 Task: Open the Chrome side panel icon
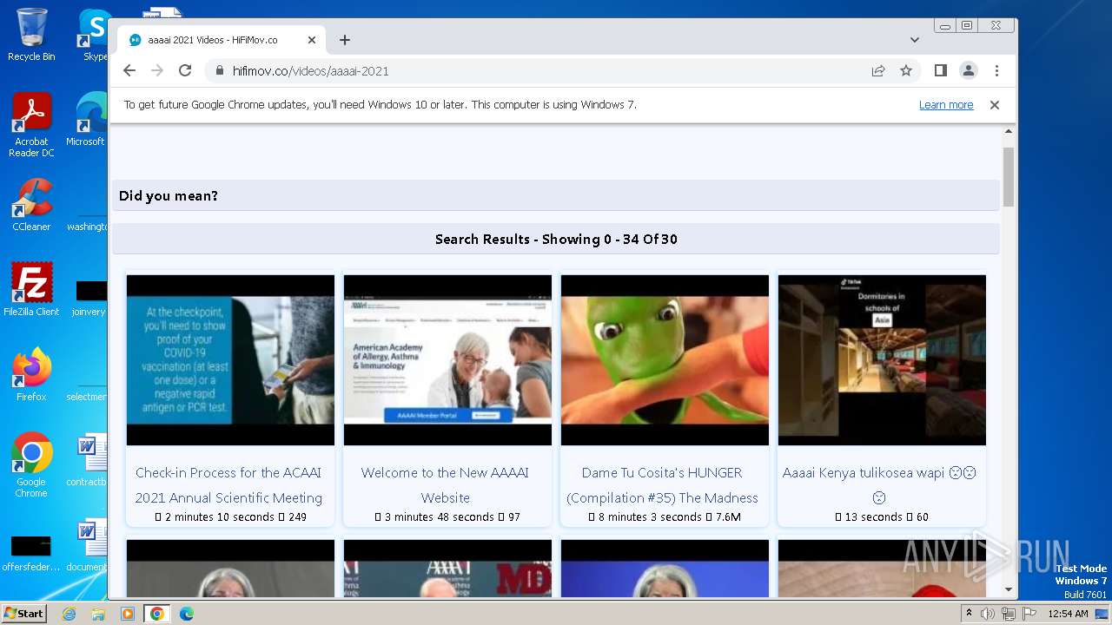(x=941, y=71)
